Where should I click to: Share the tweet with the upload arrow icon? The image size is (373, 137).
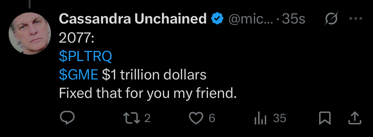tap(355, 118)
